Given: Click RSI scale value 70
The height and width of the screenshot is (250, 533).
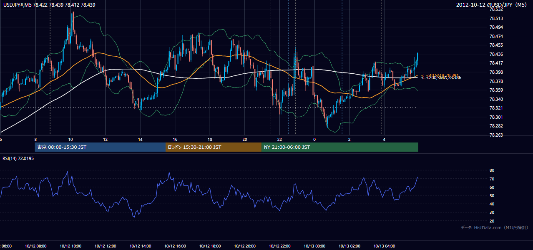Looking at the screenshot, I should pos(492,179).
